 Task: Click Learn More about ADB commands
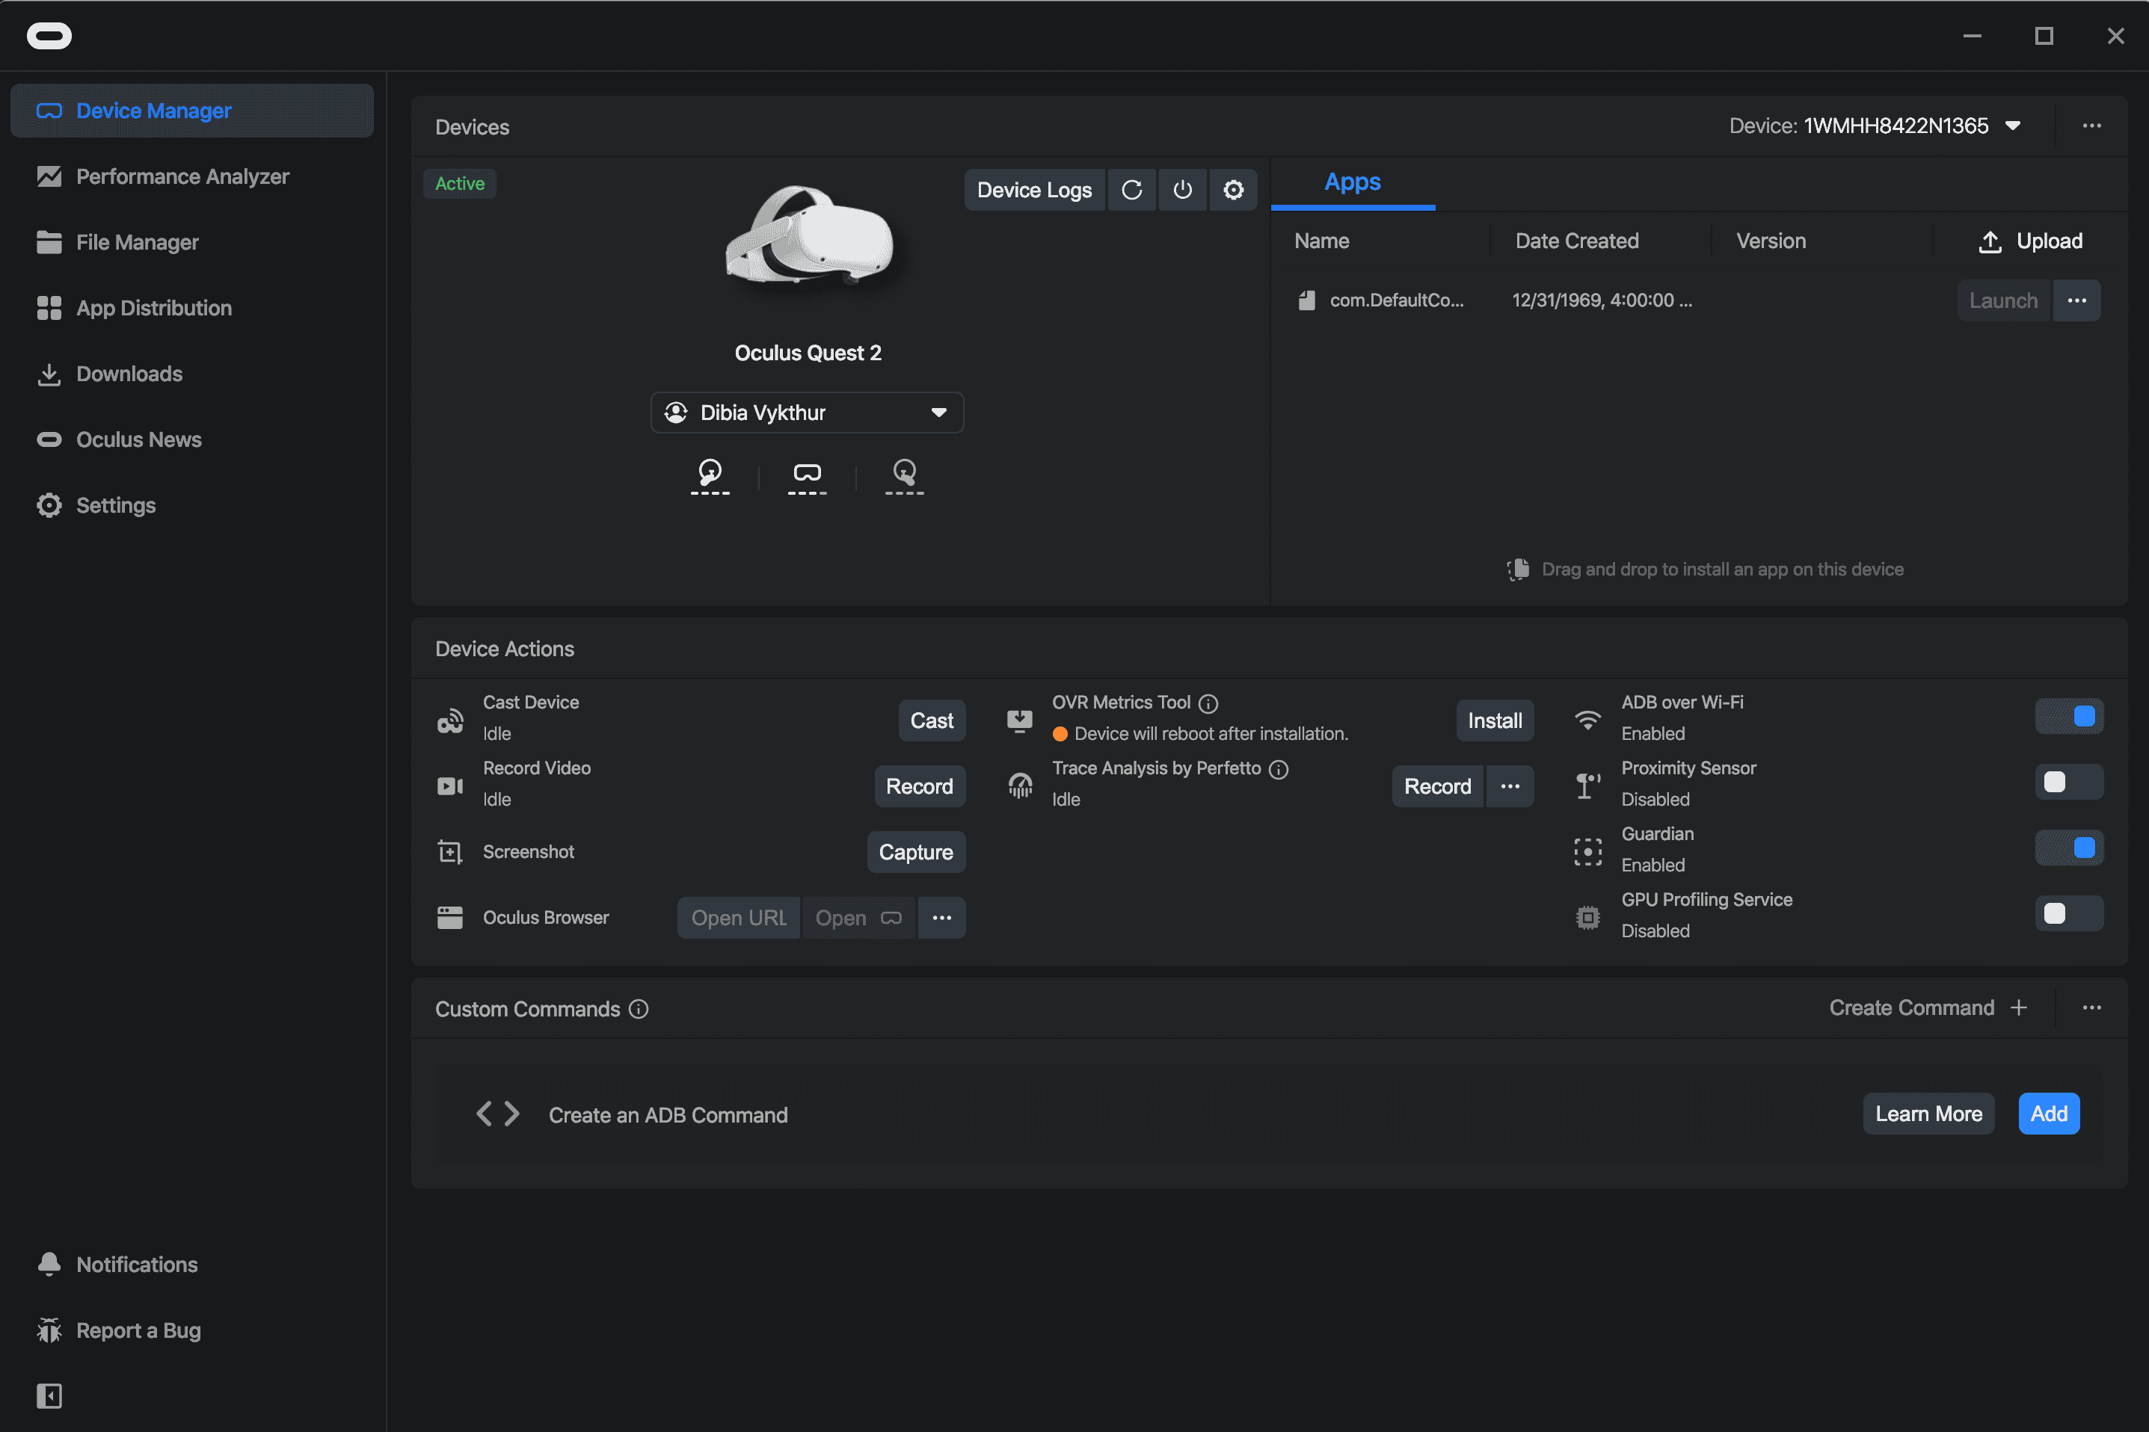(x=1928, y=1114)
